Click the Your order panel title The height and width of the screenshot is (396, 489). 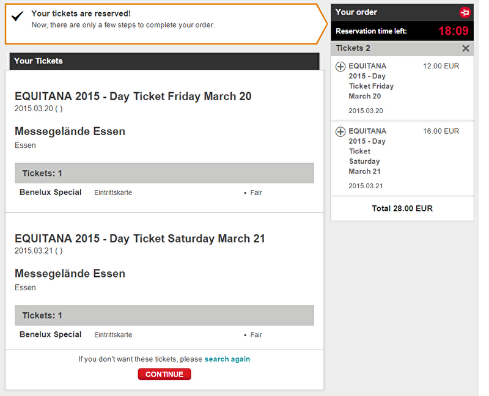(x=356, y=12)
